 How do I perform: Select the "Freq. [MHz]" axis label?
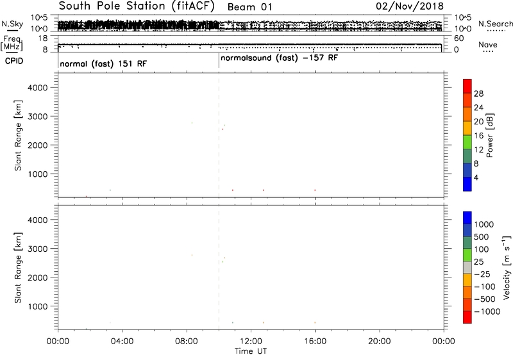tap(12, 44)
